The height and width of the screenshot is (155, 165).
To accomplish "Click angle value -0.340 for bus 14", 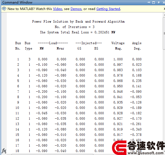I will [136, 129].
